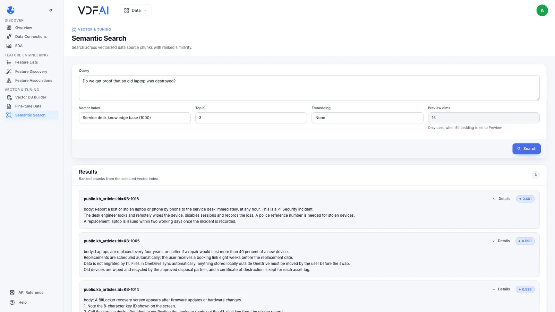Click the Feature Discovery wand icon
The width and height of the screenshot is (555, 312).
(x=9, y=71)
